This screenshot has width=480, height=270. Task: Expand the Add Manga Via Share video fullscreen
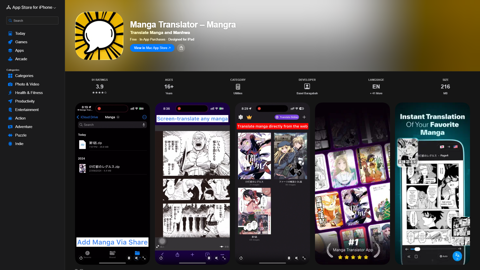coord(144,258)
